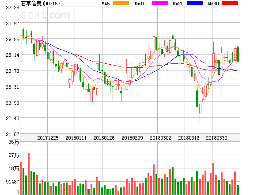Click the 28.14 price axis label

(x=12, y=55)
